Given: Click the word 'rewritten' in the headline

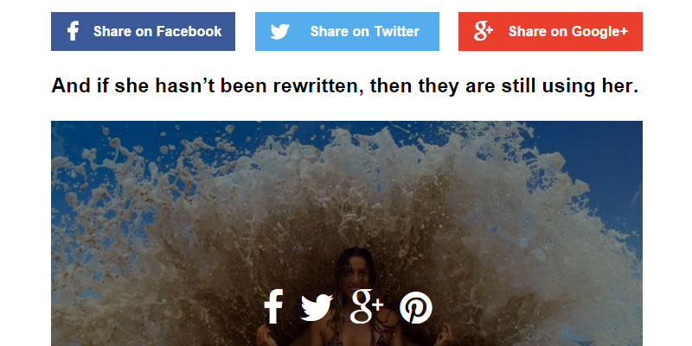Looking at the screenshot, I should tap(318, 85).
